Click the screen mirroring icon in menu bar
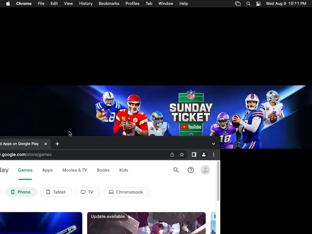Screen dimensions: 312x234 [x=238, y=4]
